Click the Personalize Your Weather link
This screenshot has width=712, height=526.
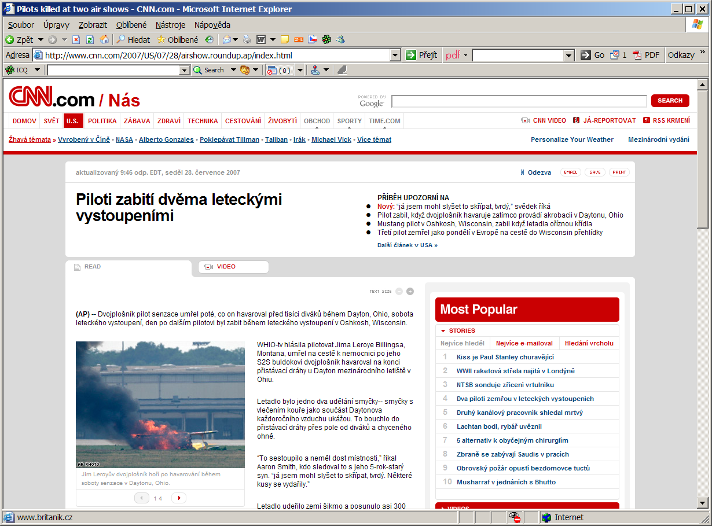click(572, 139)
